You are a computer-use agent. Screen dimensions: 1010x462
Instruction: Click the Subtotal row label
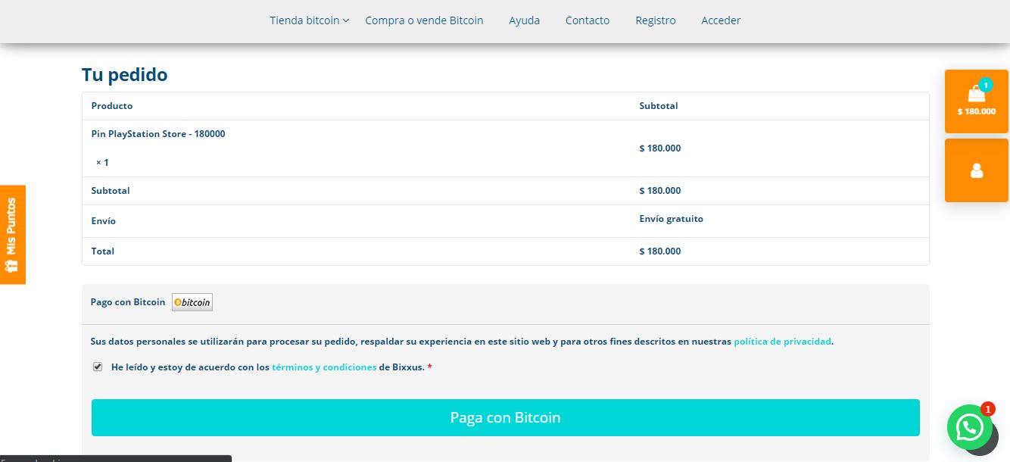(x=111, y=191)
